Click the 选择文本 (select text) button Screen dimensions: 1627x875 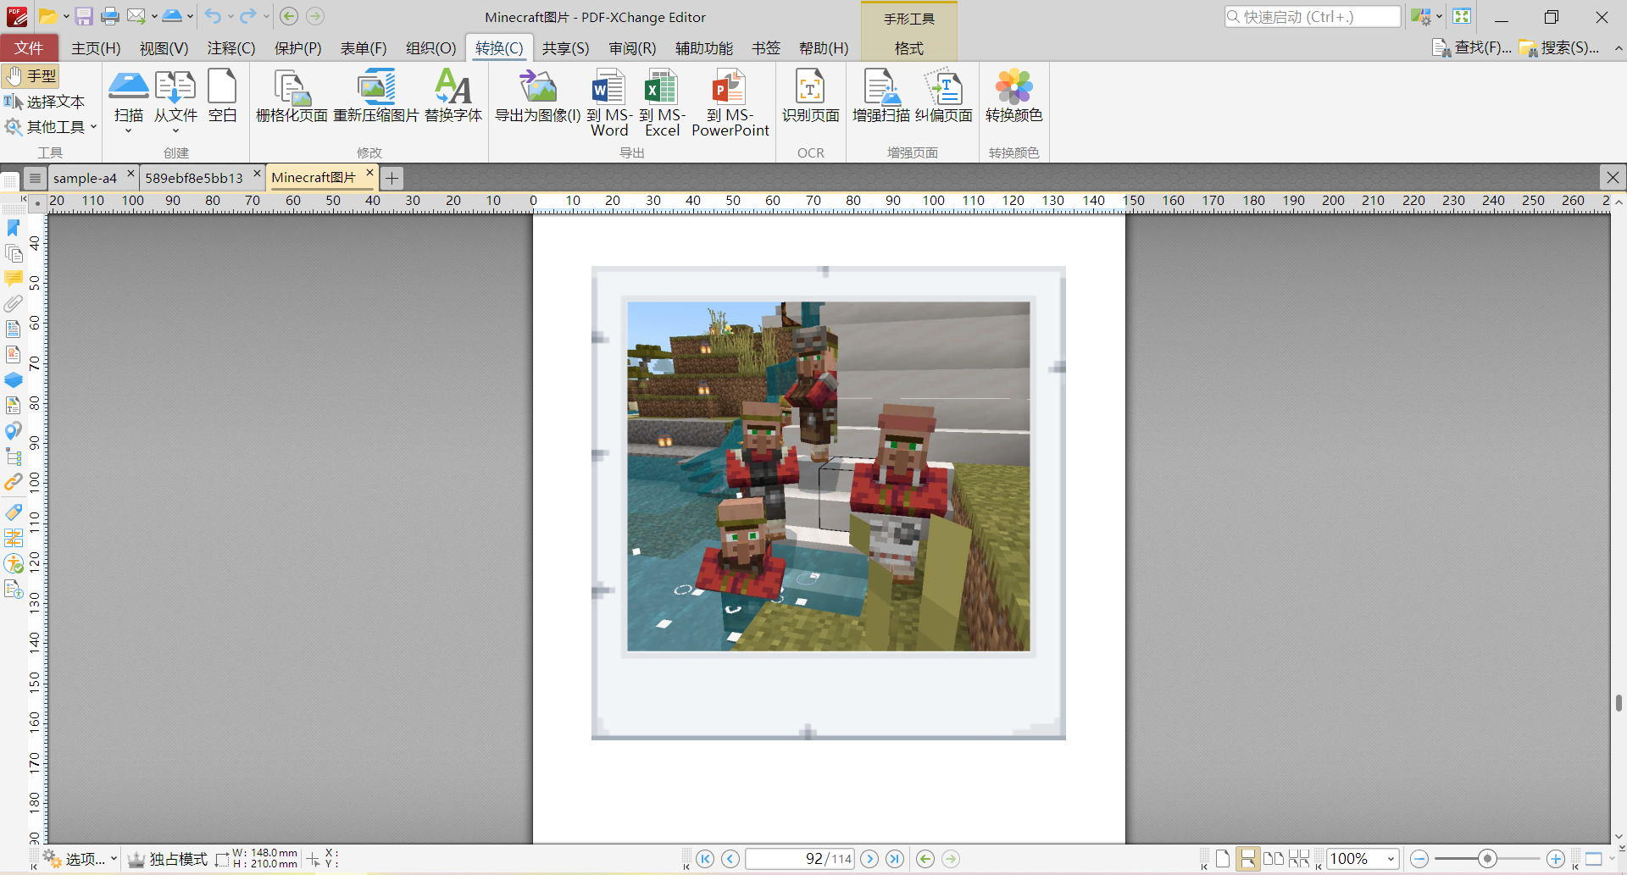click(x=45, y=102)
